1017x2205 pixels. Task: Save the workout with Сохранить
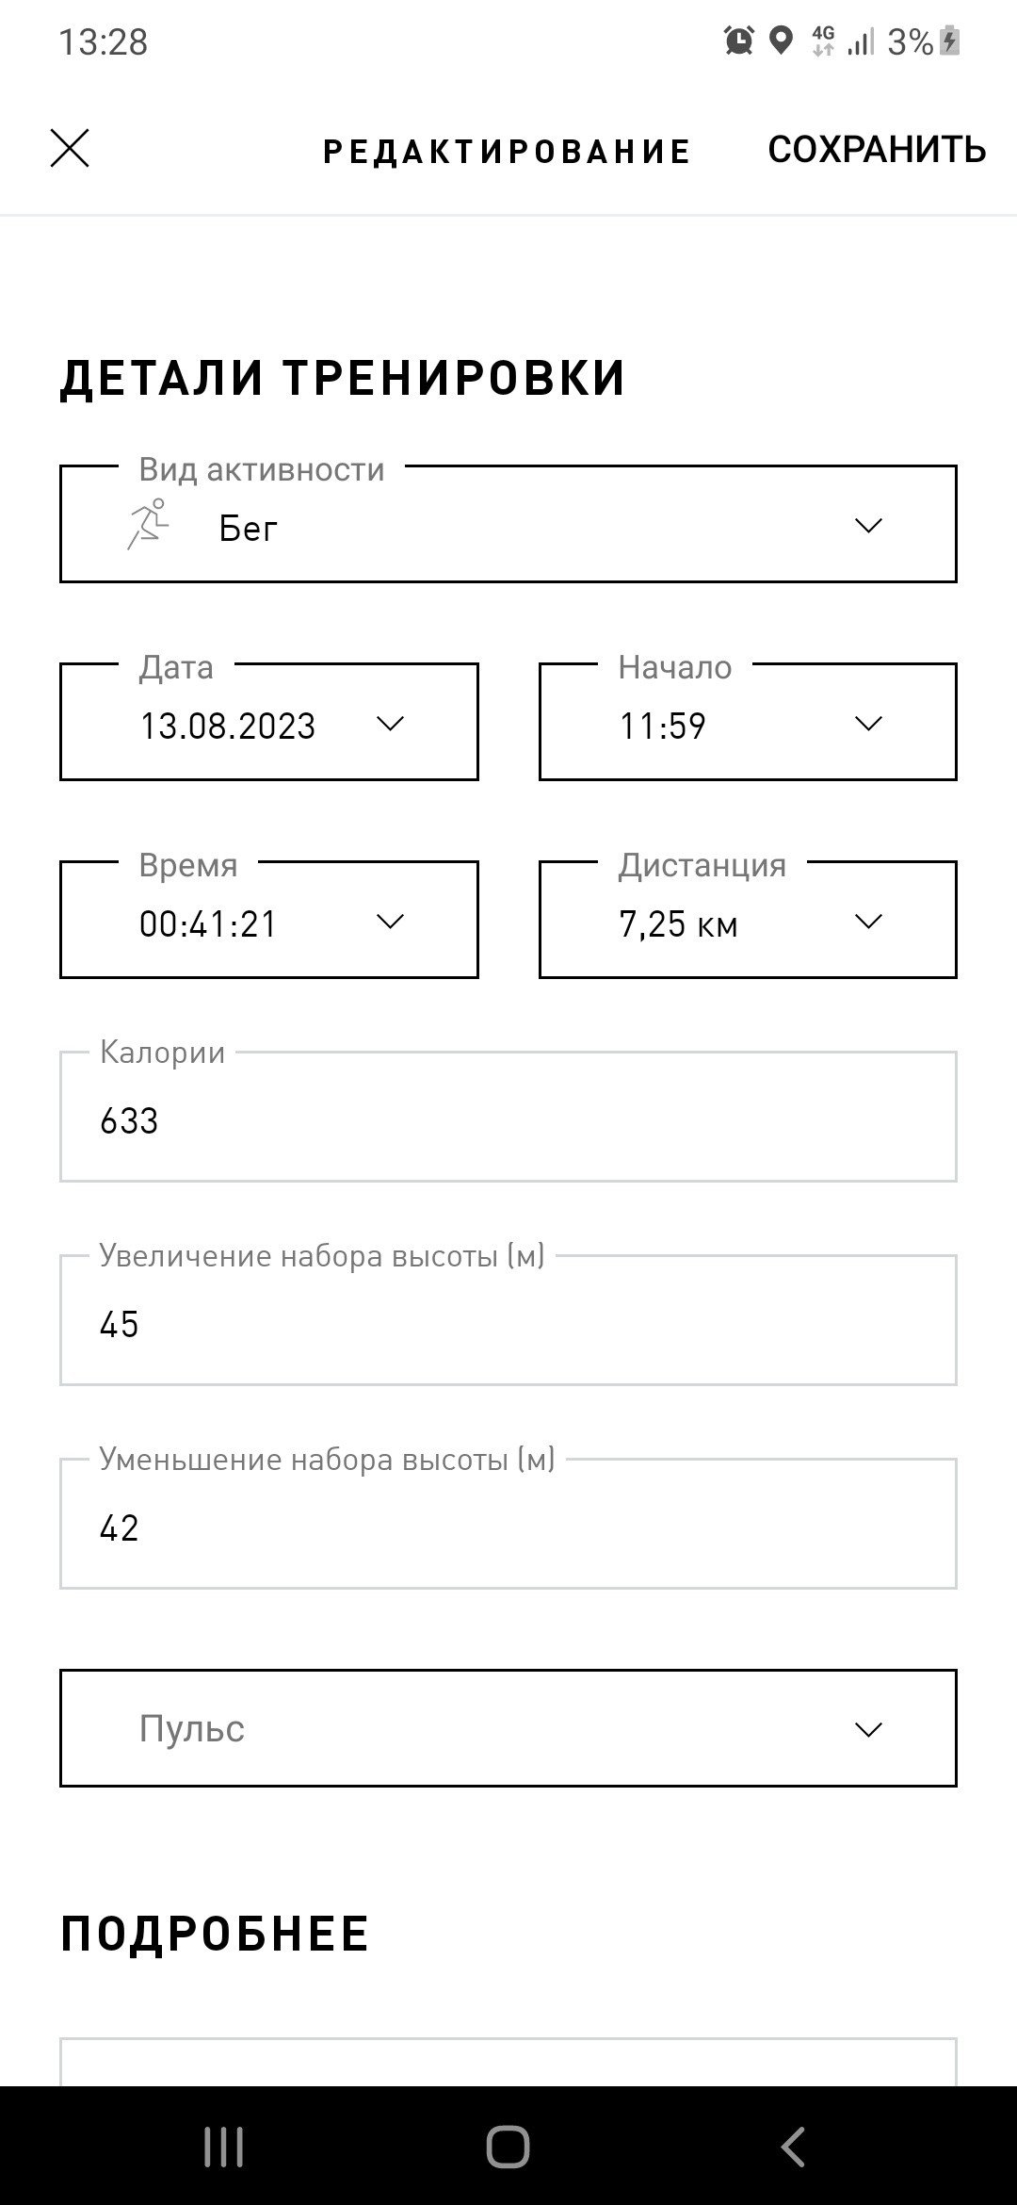(877, 149)
